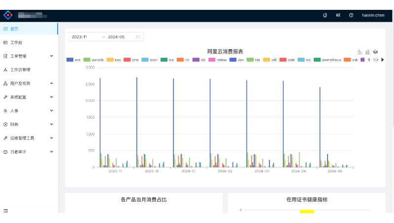Toggle the ecs legend series
The width and height of the screenshot is (394, 223).
[73, 60]
